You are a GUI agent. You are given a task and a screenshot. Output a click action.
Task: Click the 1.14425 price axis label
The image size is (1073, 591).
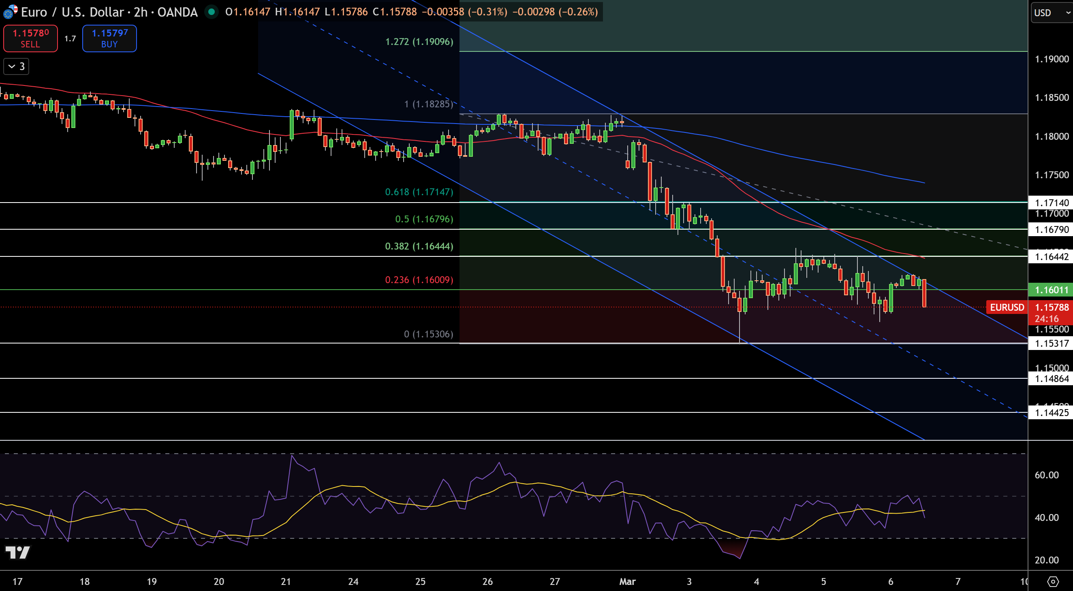(1050, 413)
